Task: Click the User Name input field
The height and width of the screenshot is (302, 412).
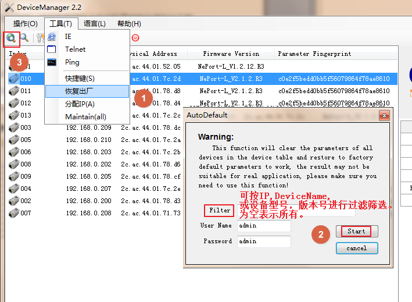Action: click(x=264, y=226)
